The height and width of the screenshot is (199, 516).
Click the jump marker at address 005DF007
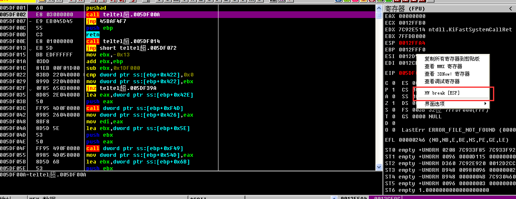[x=31, y=21]
